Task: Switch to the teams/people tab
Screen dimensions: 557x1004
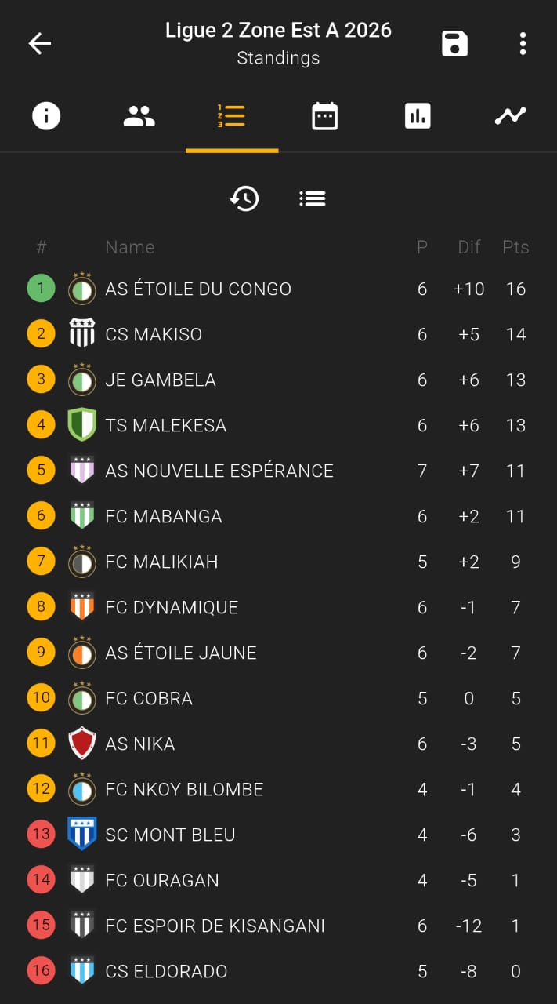Action: [x=139, y=117]
